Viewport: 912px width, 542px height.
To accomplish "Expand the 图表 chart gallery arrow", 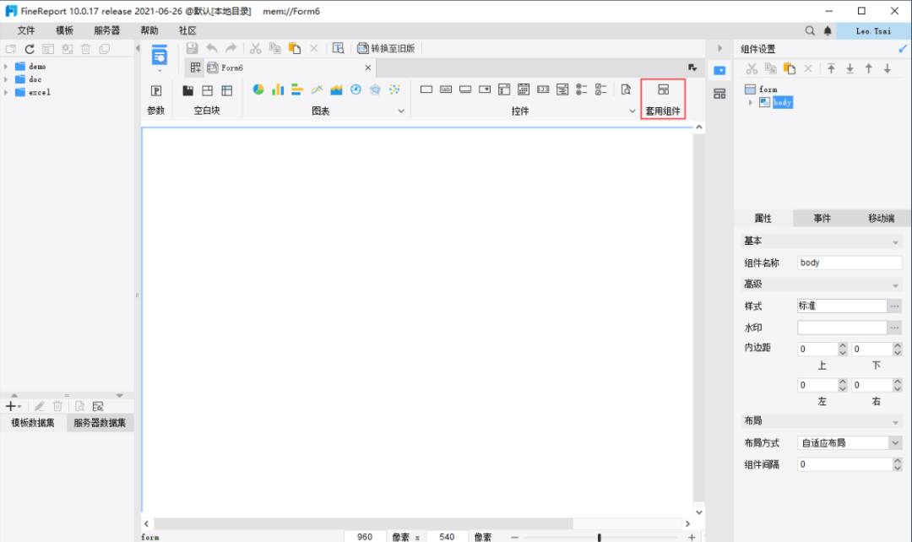I will [x=401, y=111].
